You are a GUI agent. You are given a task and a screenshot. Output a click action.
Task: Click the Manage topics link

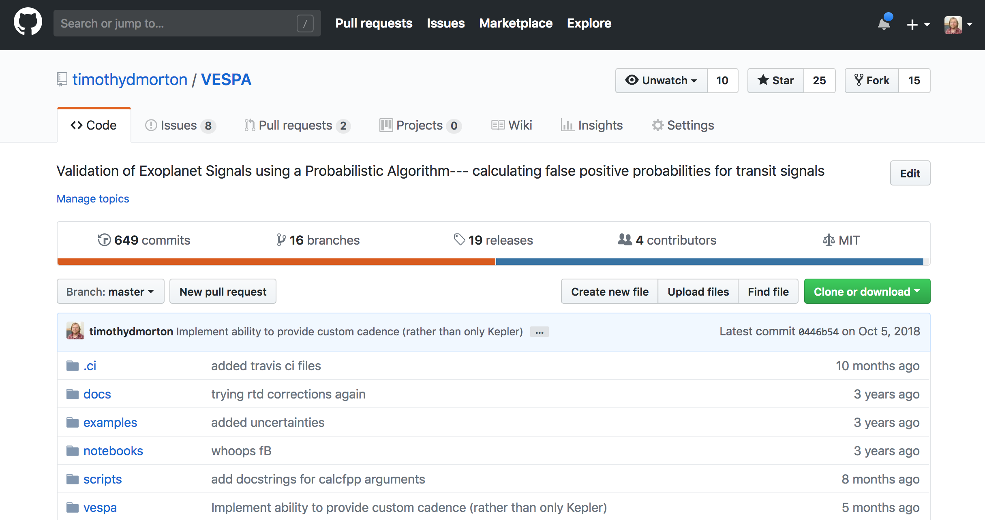tap(93, 199)
